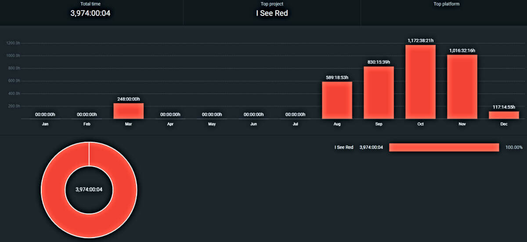This screenshot has height=242, width=527.
Task: Click the November bar in chart
Action: (x=462, y=87)
